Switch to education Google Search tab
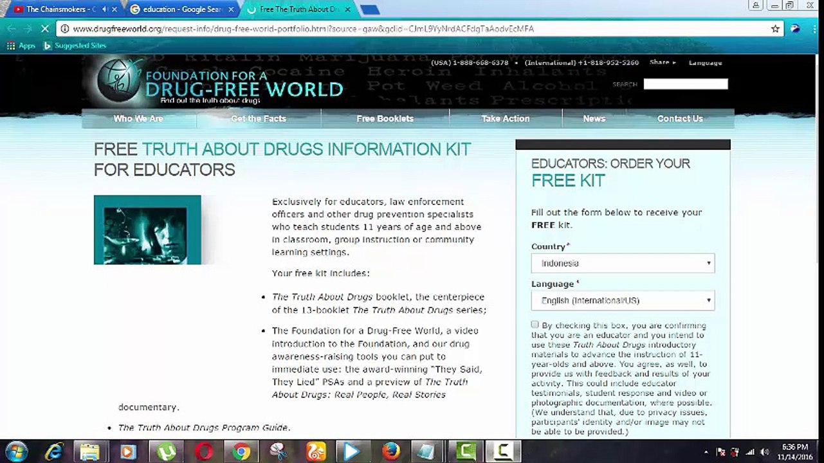 178,9
